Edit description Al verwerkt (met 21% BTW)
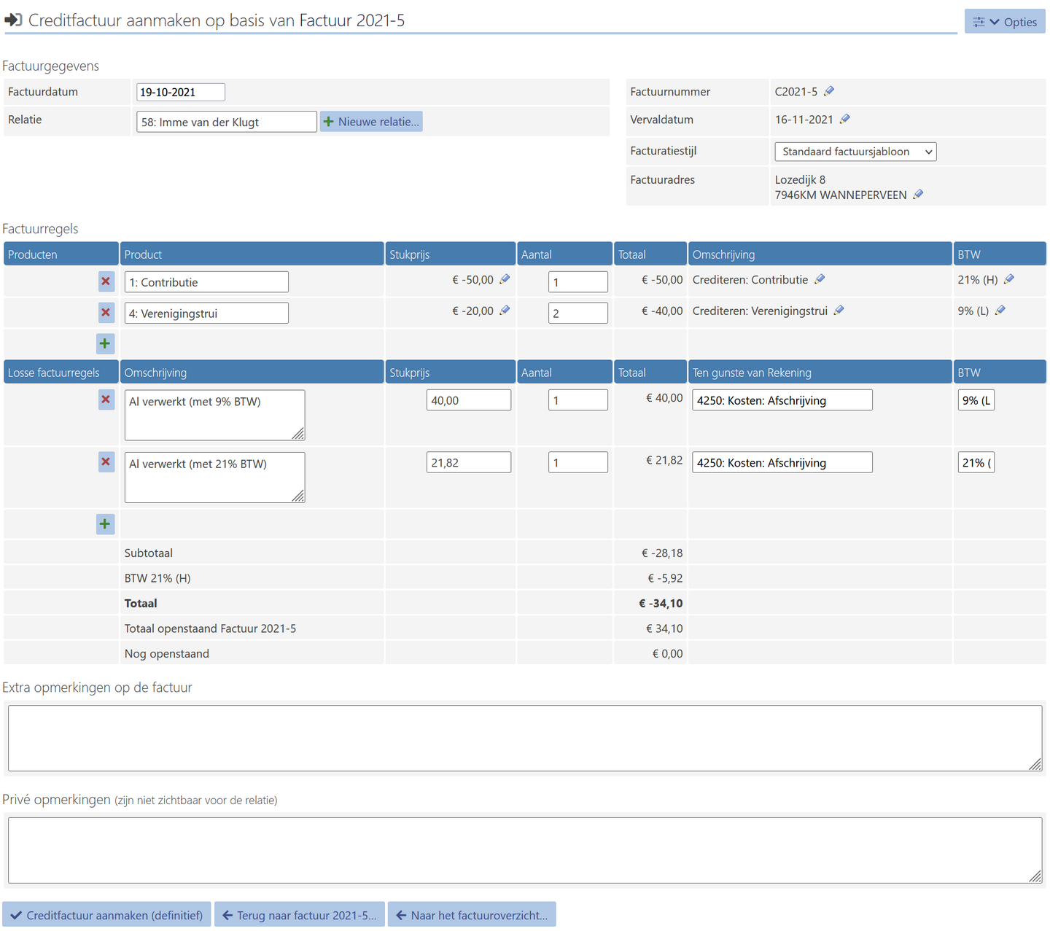Image resolution: width=1050 pixels, height=931 pixels. [214, 478]
